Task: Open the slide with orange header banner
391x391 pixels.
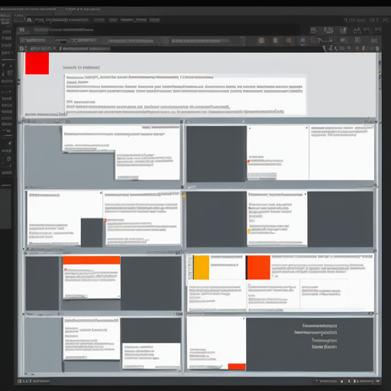Action: (92, 277)
